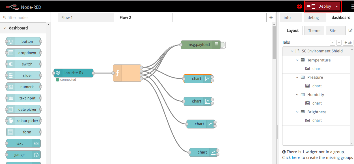Click the SC Environment Shield label
Screen dimensions: 354x164
point(322,51)
